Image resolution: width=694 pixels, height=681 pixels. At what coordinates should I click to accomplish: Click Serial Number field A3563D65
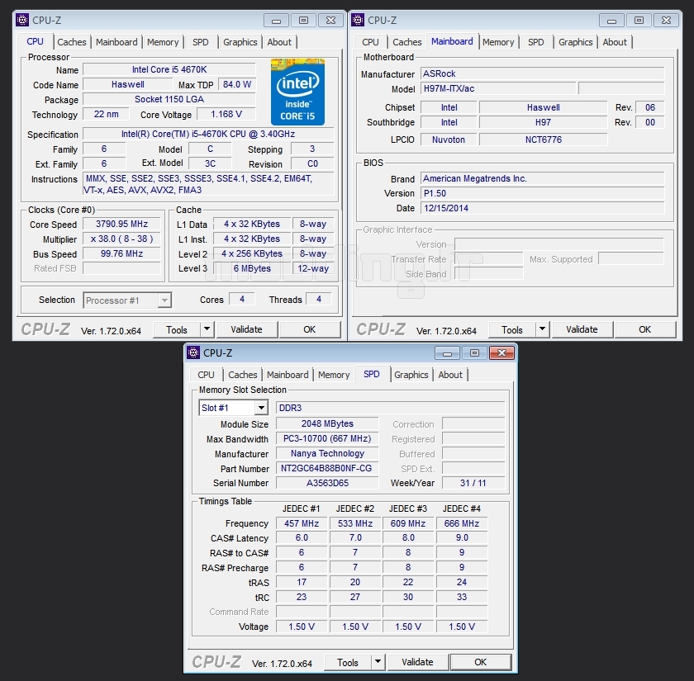pos(327,483)
